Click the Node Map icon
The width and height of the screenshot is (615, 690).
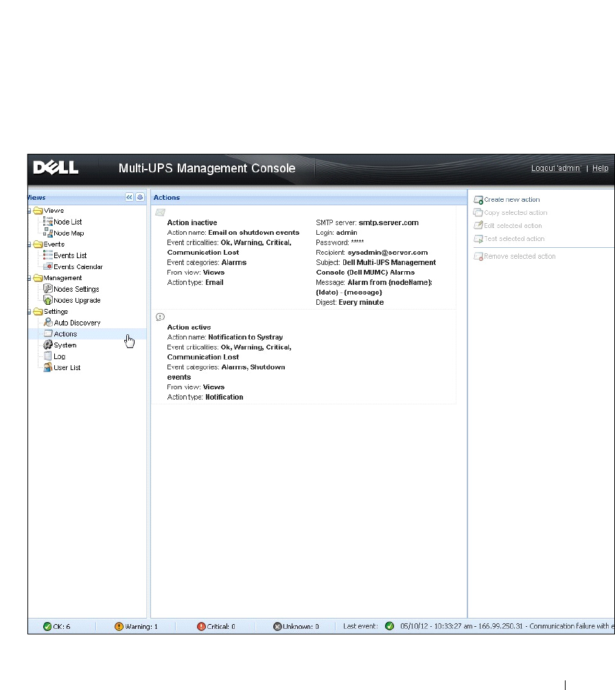[x=48, y=233]
